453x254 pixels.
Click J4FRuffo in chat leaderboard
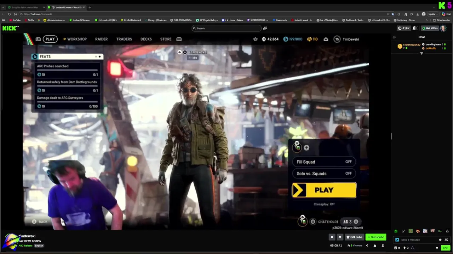431,48
